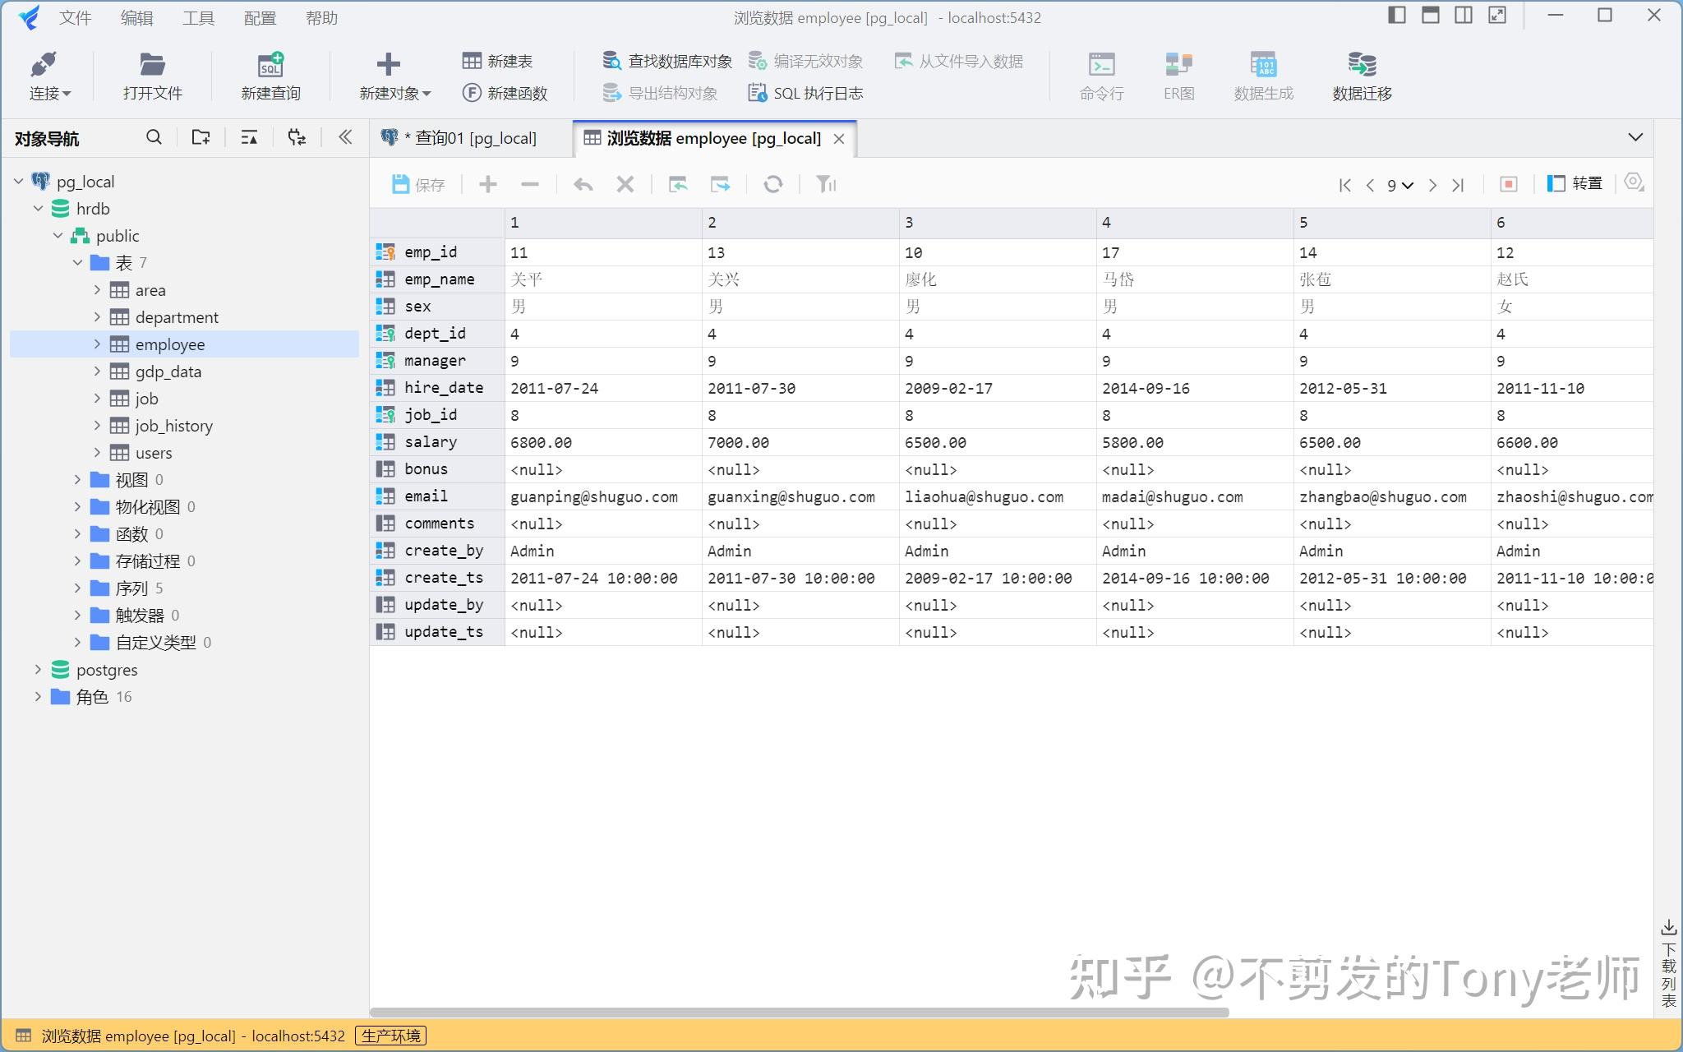Expand the users table node
The width and height of the screenshot is (1683, 1052).
point(96,452)
